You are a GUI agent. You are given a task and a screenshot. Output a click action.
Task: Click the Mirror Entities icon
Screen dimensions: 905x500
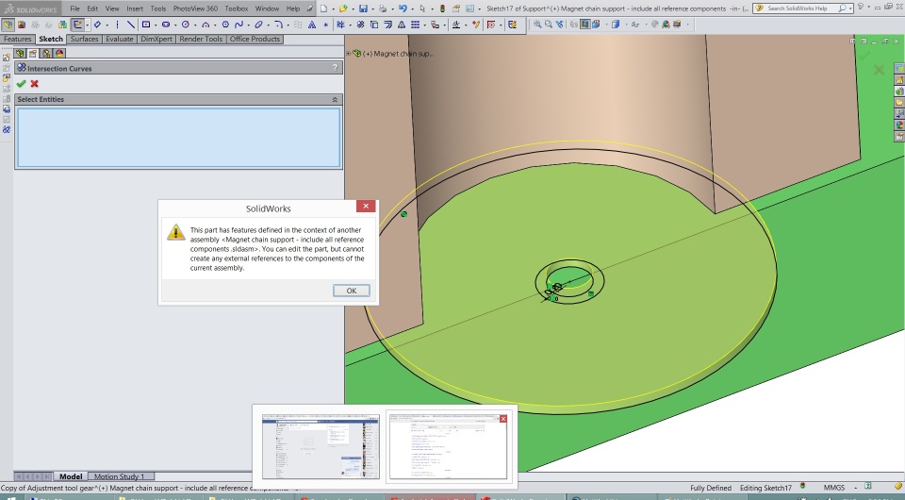pyautogui.click(x=402, y=25)
